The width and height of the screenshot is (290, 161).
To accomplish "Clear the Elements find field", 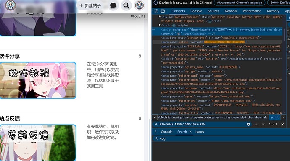I will click(x=248, y=124).
